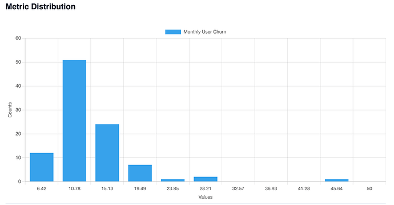Viewport: 394px width, 205px height.
Task: Select the tallest bar at 10.78
Action: [74, 121]
